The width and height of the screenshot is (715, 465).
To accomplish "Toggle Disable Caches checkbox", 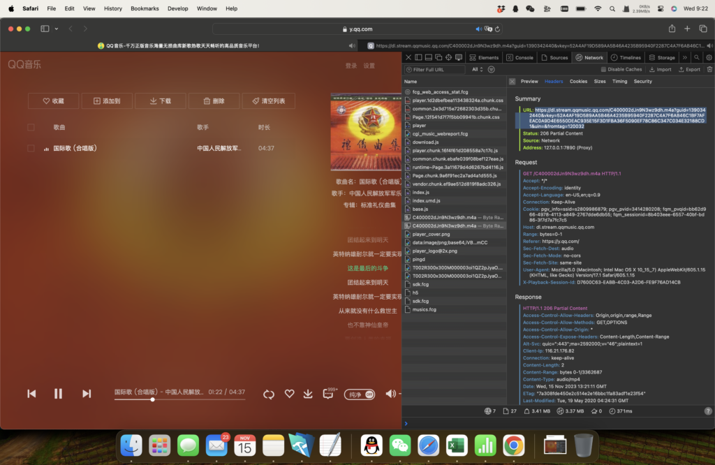I will click(x=603, y=69).
